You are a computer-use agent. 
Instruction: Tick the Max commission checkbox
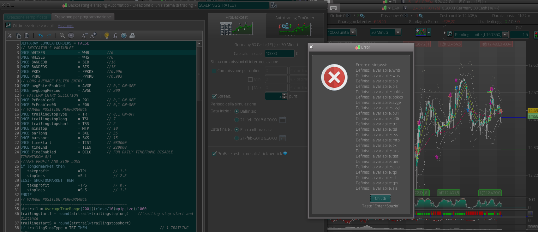click(250, 88)
